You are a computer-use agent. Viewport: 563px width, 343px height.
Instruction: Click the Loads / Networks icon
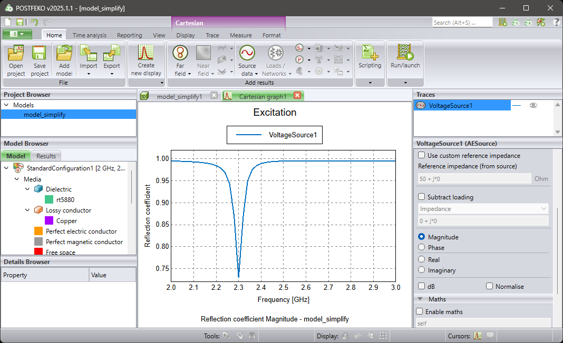point(276,53)
